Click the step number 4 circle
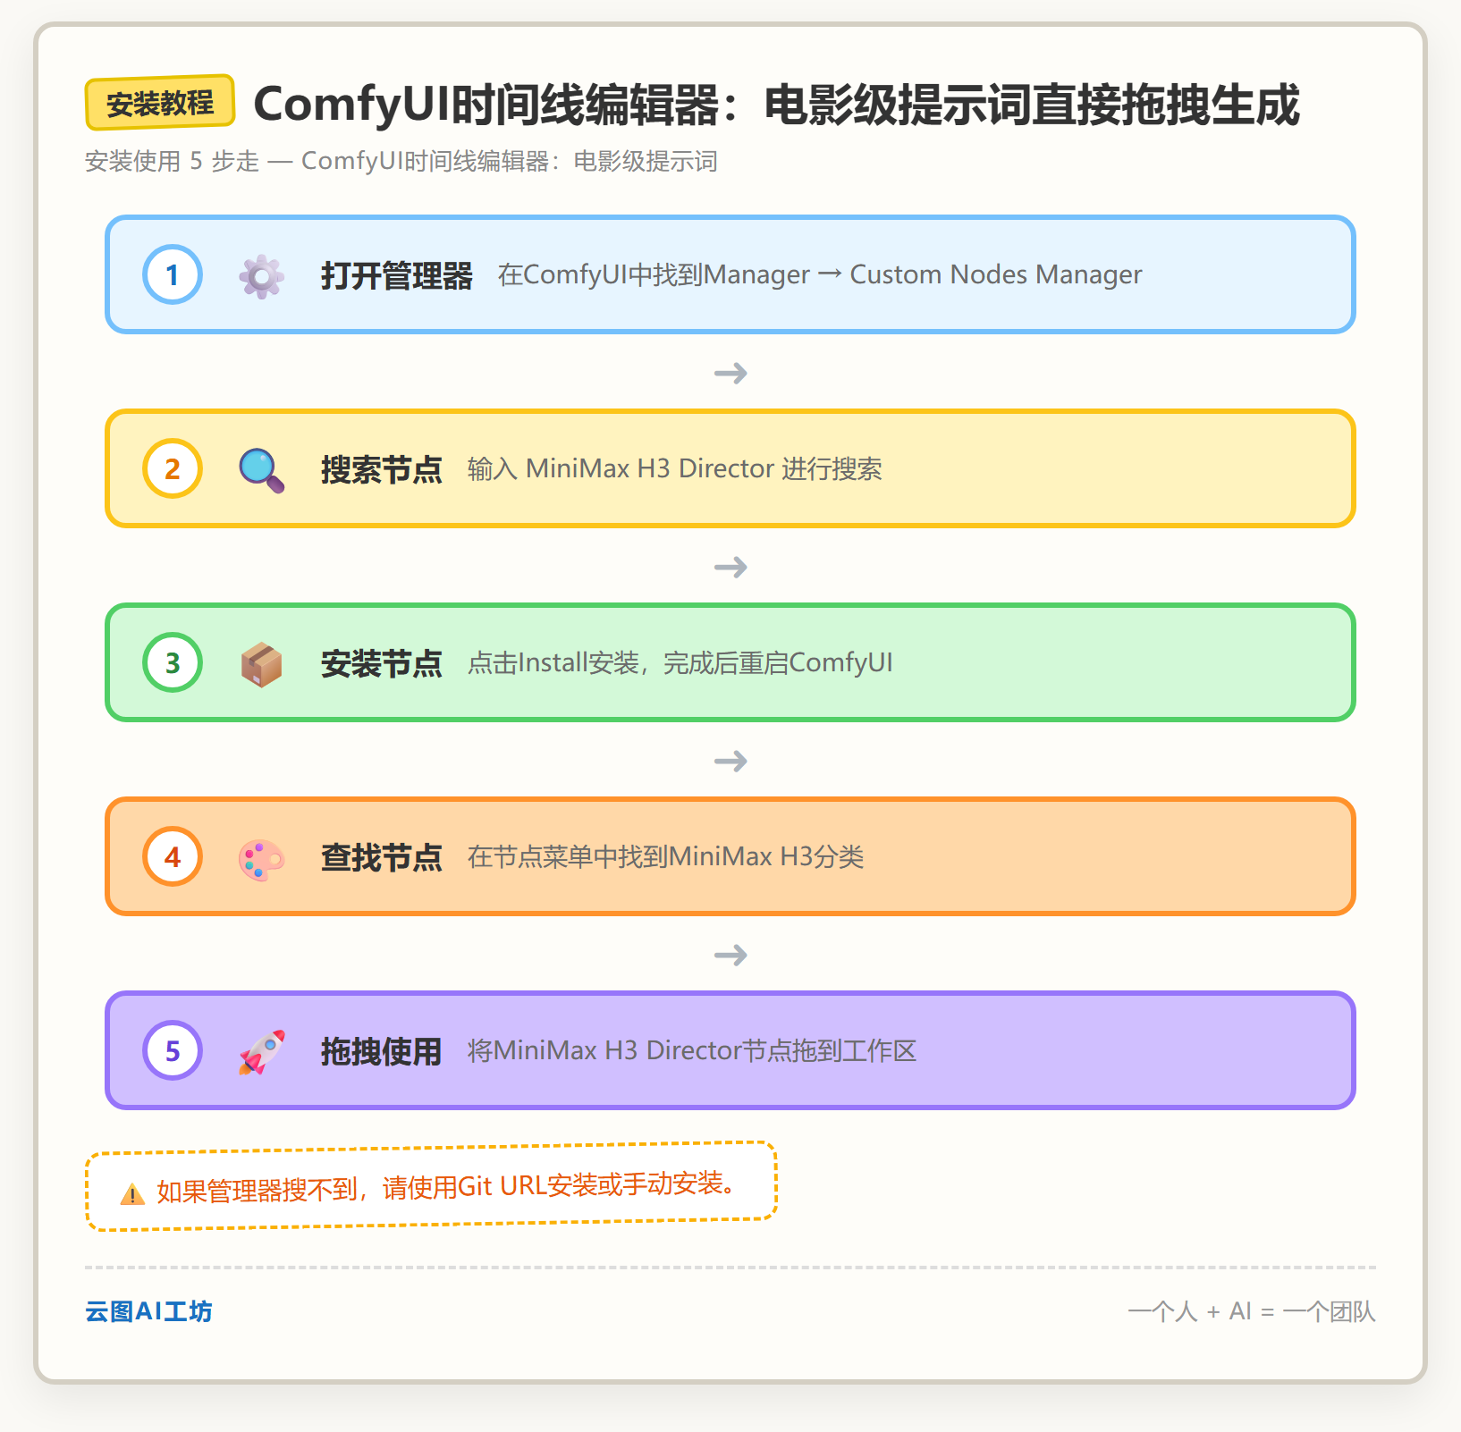 tap(173, 856)
